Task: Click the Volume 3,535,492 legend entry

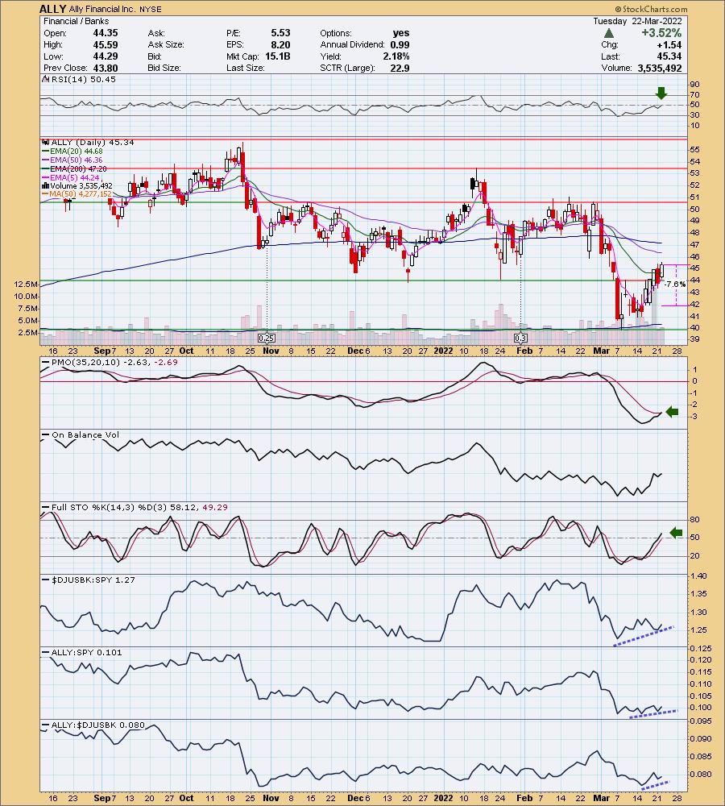Action: pyautogui.click(x=77, y=186)
